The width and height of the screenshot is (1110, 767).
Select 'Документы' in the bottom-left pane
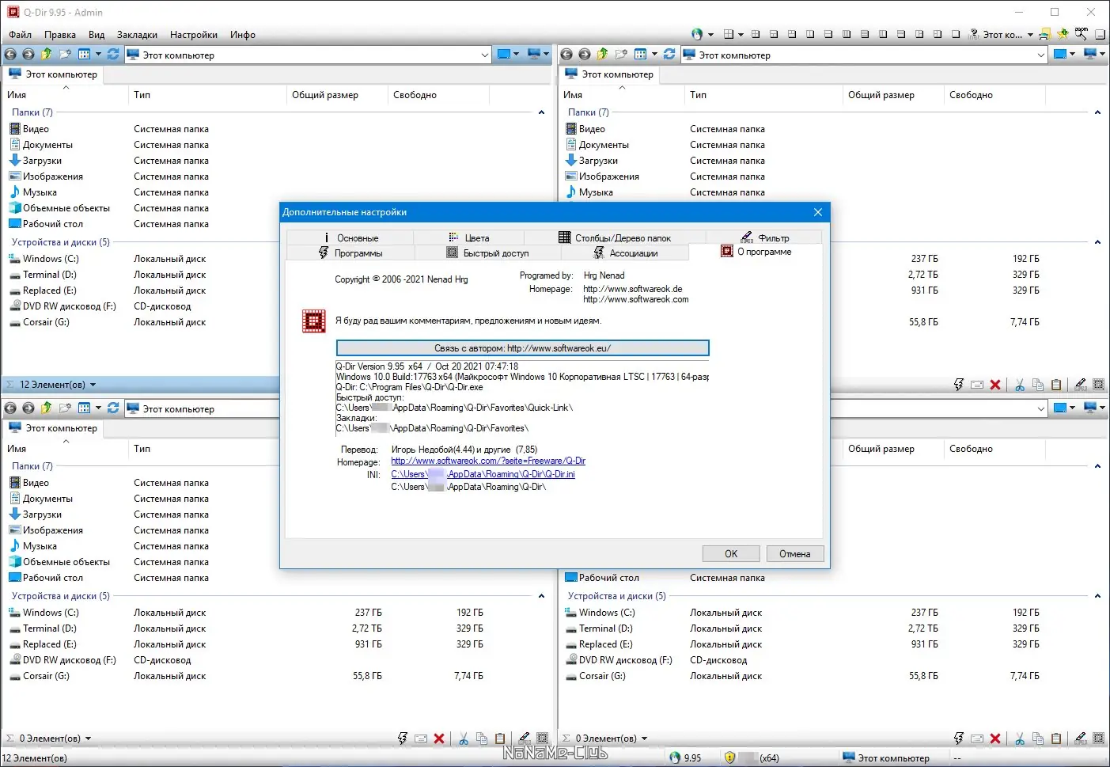tap(47, 499)
